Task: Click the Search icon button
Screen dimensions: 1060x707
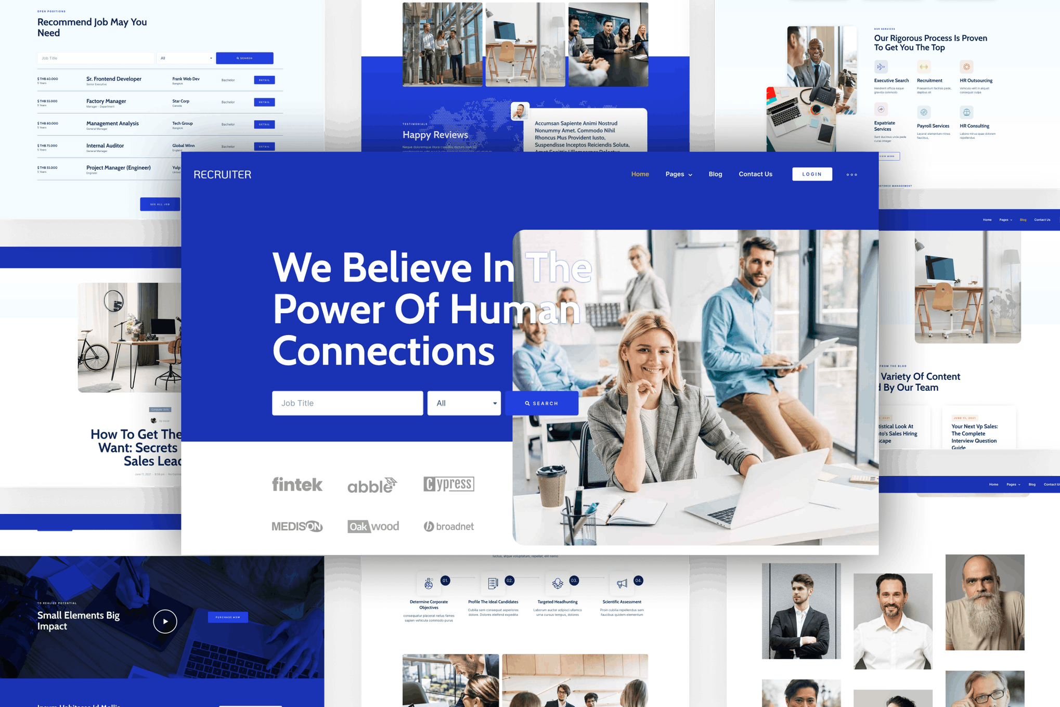Action: [542, 403]
